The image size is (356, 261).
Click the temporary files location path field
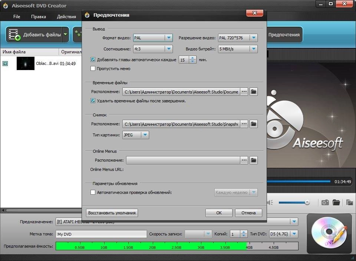[x=181, y=92]
